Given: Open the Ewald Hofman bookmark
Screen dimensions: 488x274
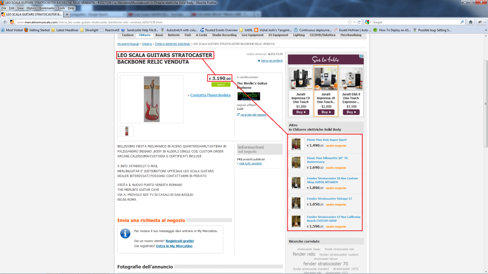Looking at the screenshot, I should pos(353,30).
